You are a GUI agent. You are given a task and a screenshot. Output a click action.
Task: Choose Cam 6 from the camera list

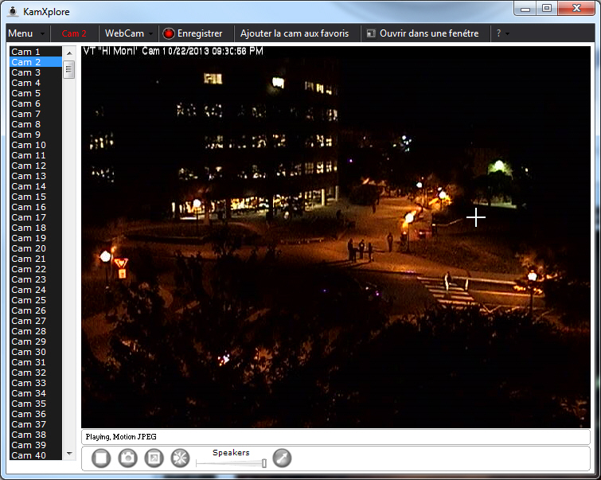pyautogui.click(x=36, y=103)
